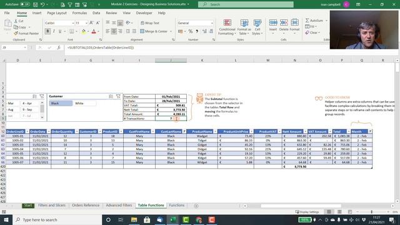The width and height of the screenshot is (400, 225).
Task: Open File Explorer from taskbar
Action: pyautogui.click(x=134, y=219)
